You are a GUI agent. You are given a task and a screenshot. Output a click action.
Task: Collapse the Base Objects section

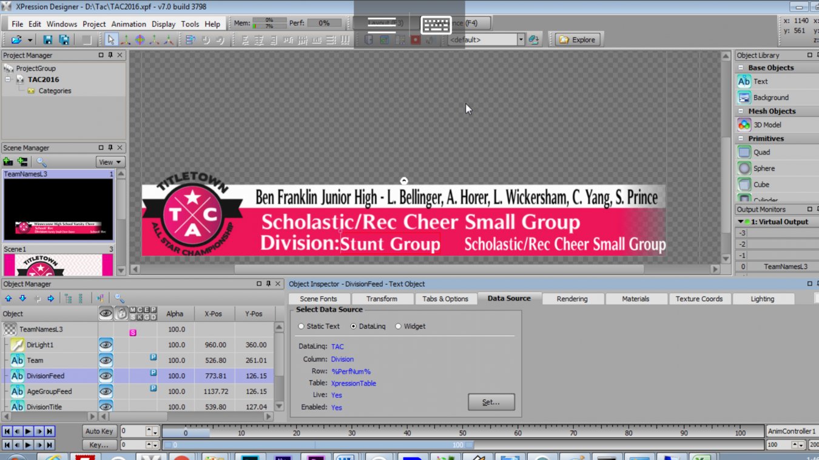coord(742,68)
